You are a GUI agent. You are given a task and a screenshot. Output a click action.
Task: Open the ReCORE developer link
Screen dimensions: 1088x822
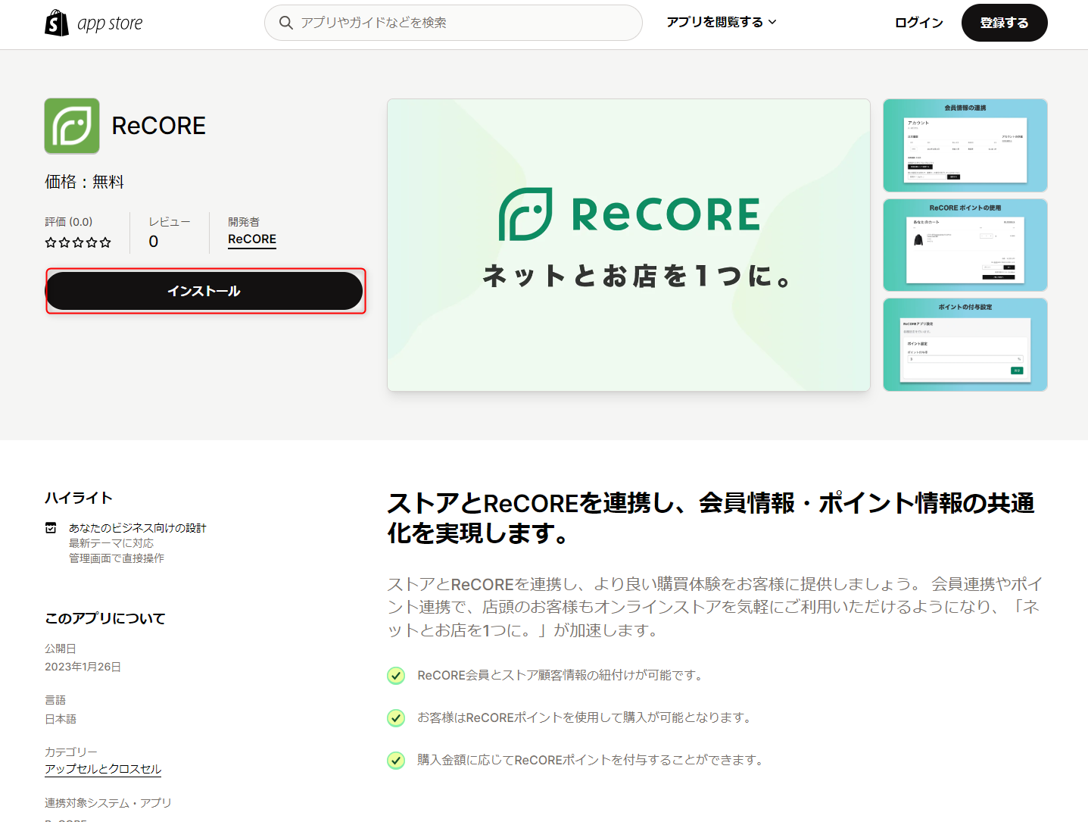(252, 239)
